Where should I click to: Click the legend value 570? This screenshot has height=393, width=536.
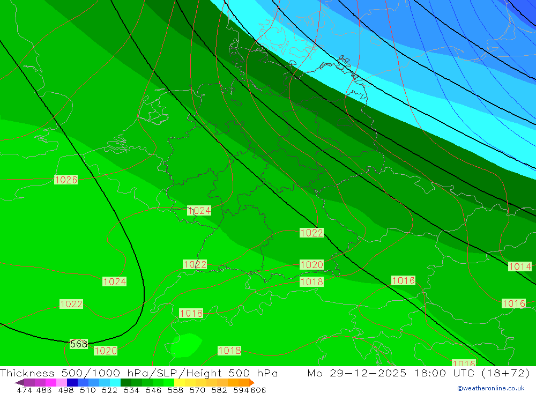197,390
